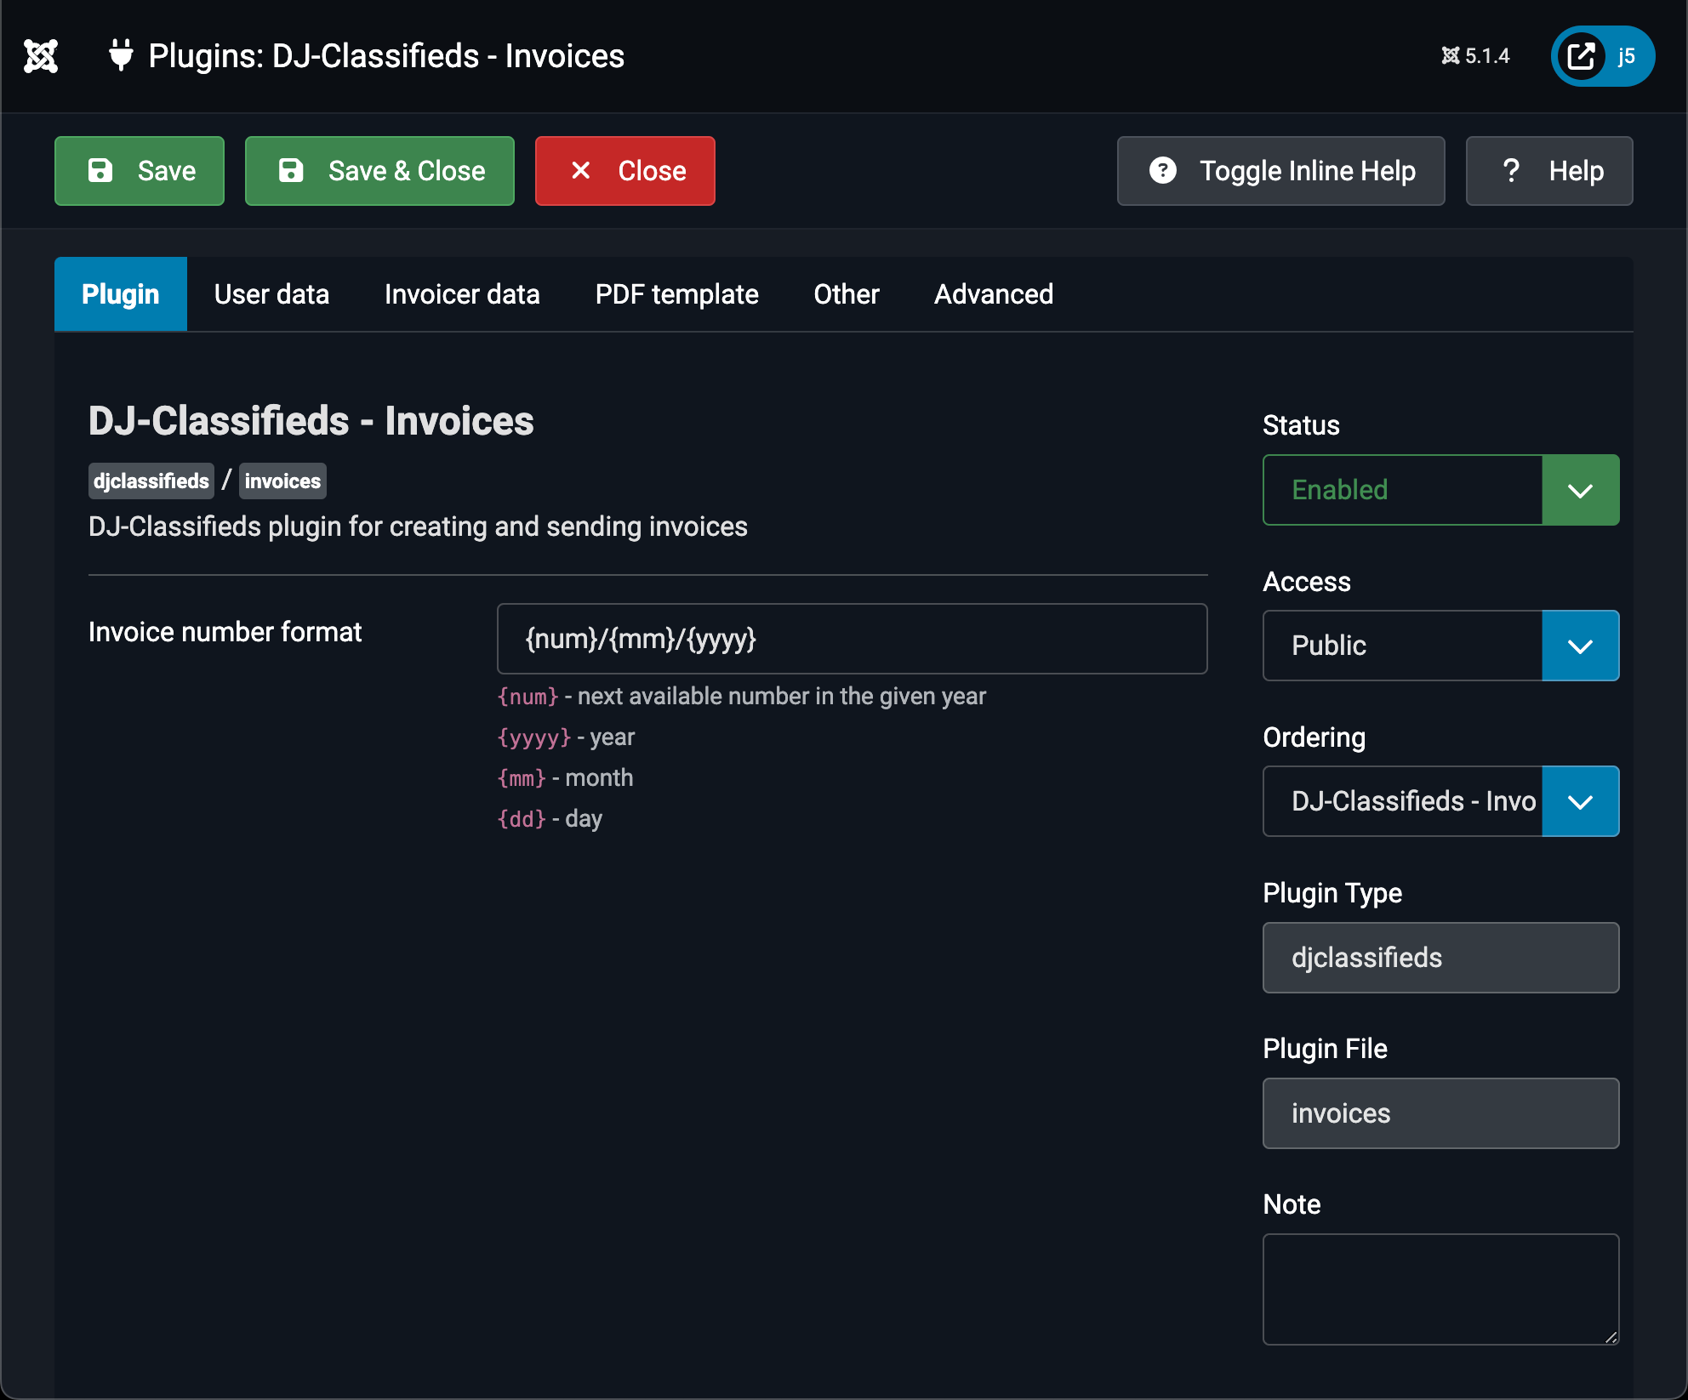Open the Access dropdown set to Public
The width and height of the screenshot is (1688, 1400).
(1441, 646)
